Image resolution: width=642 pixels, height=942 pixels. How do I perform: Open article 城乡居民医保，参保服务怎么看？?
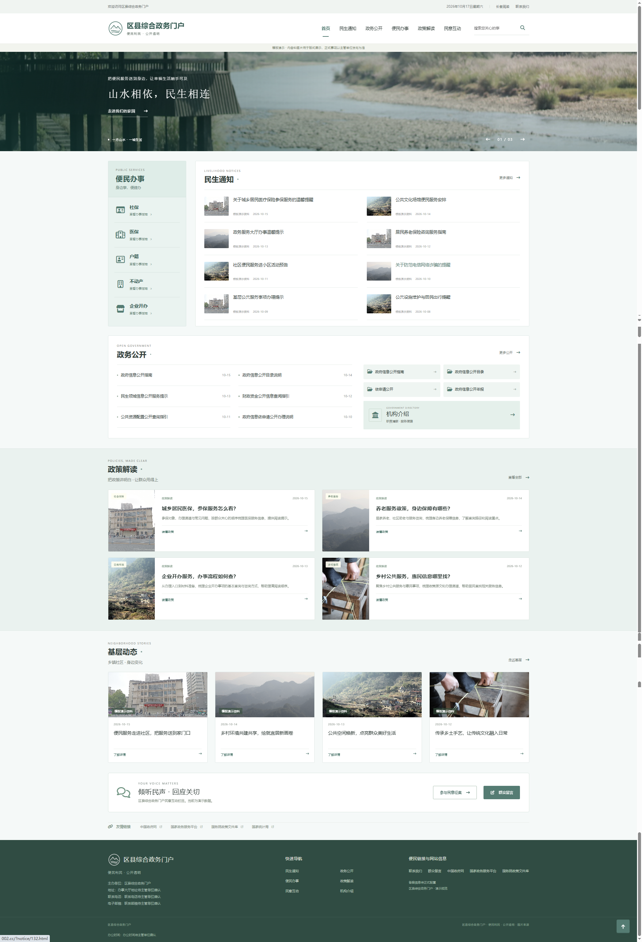pos(199,509)
